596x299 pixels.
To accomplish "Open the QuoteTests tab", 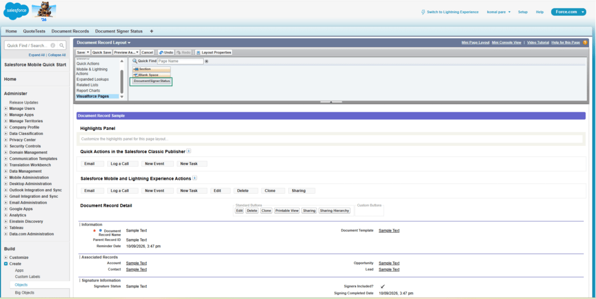I will click(34, 31).
